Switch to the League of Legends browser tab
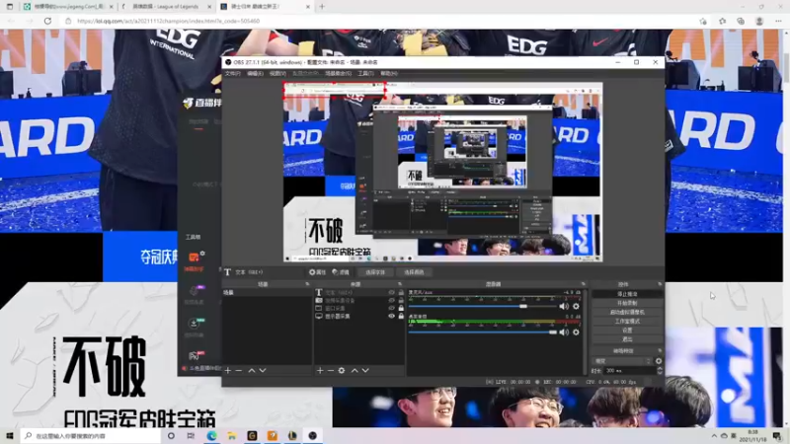790x444 pixels. 166,7
